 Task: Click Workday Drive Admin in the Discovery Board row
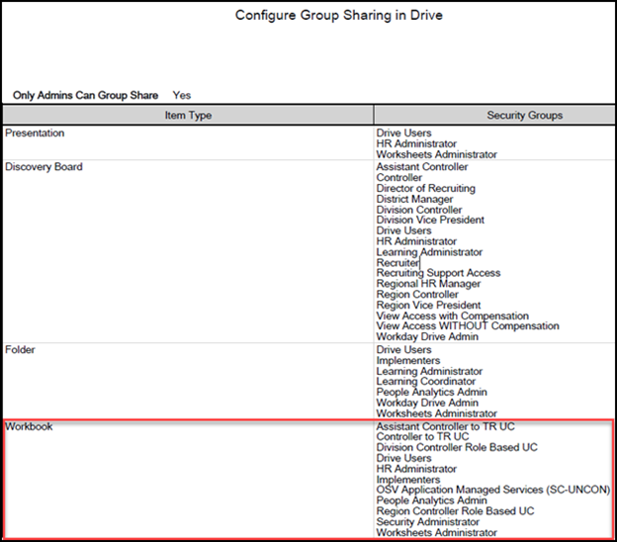tap(427, 336)
